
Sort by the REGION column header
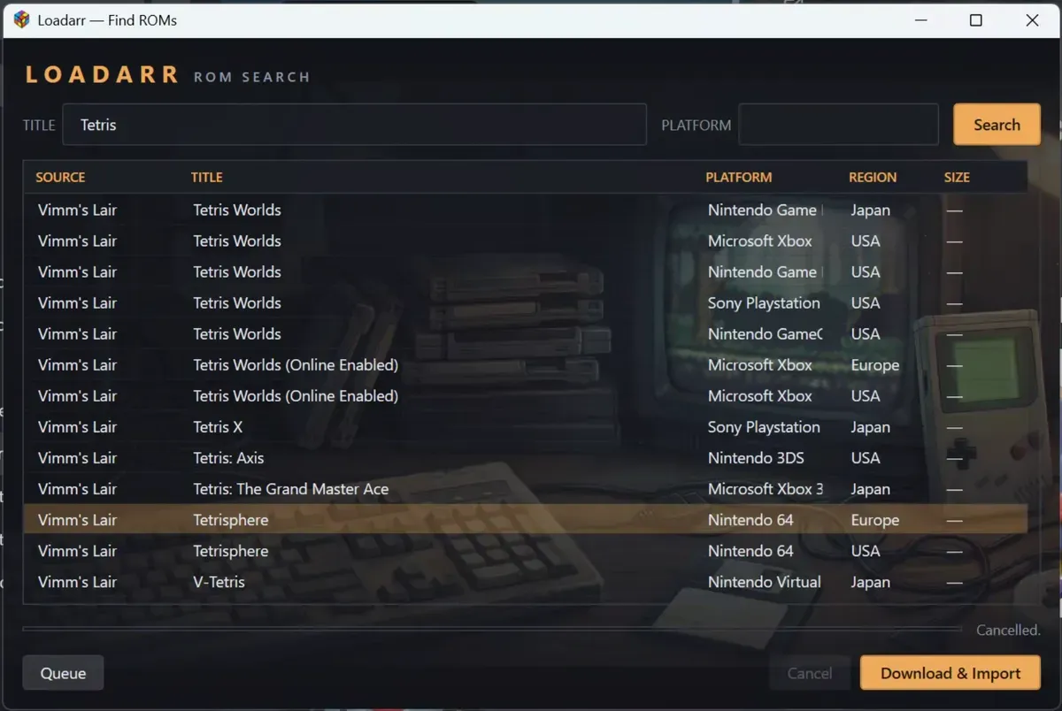[x=873, y=177]
